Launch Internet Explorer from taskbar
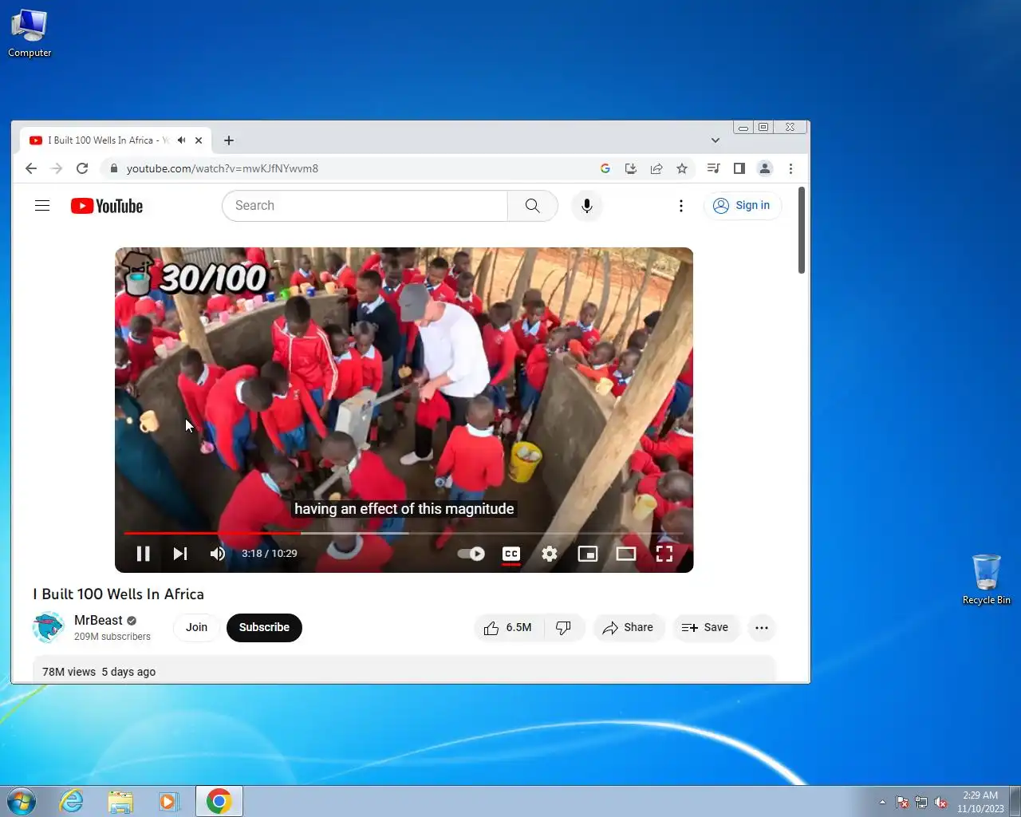 click(x=72, y=801)
